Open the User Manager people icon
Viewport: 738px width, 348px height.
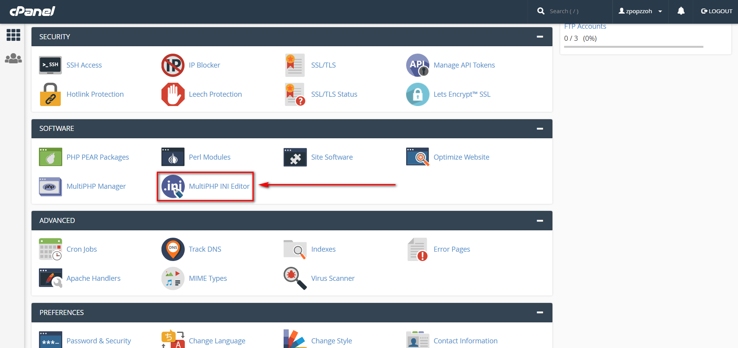pos(13,58)
